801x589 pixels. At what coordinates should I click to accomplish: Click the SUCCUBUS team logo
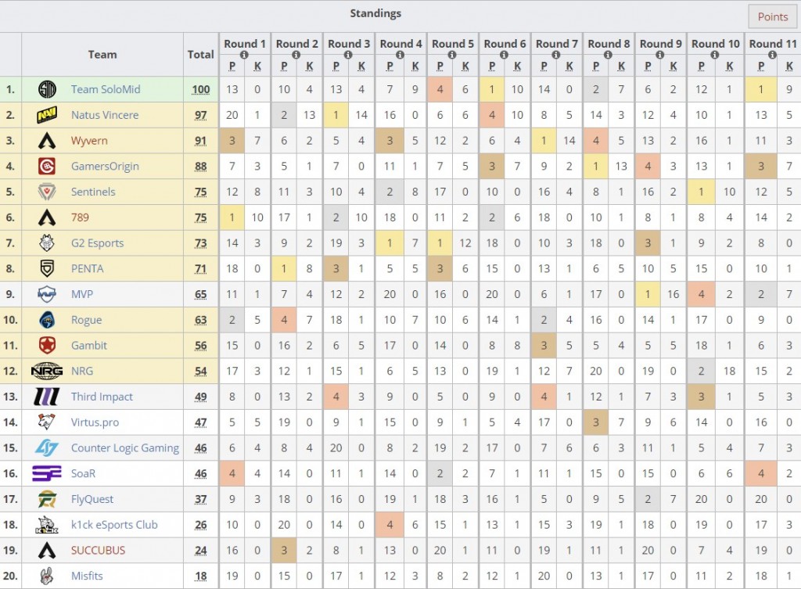point(47,550)
